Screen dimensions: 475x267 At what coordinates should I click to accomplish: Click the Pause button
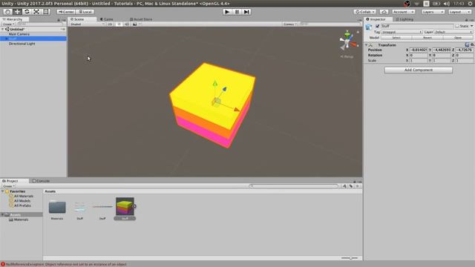pyautogui.click(x=237, y=12)
